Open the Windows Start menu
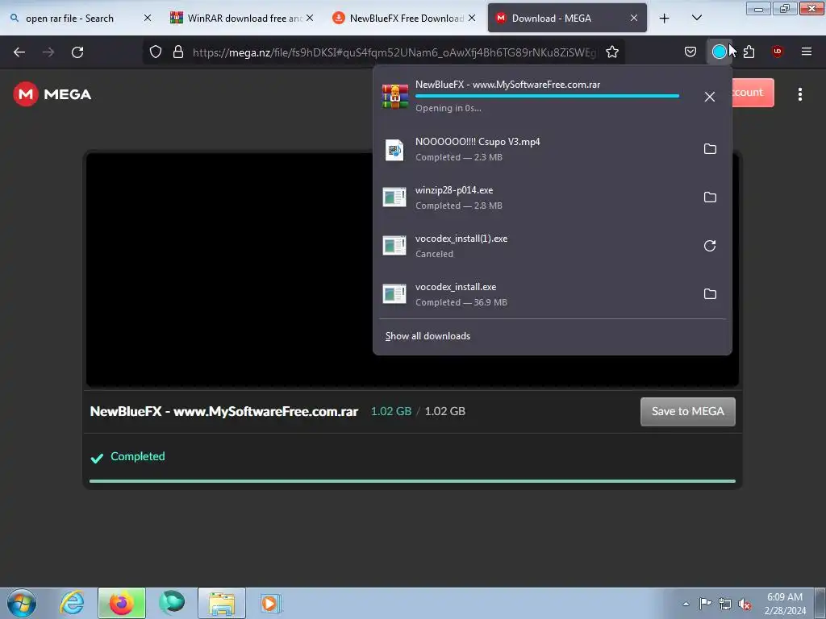The height and width of the screenshot is (619, 826). (x=22, y=603)
